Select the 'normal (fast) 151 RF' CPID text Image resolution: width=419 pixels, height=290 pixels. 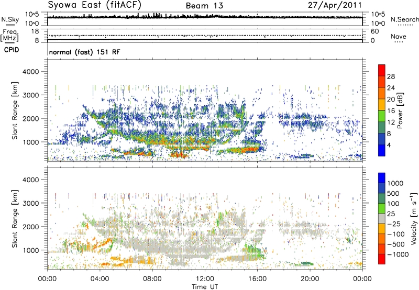85,52
